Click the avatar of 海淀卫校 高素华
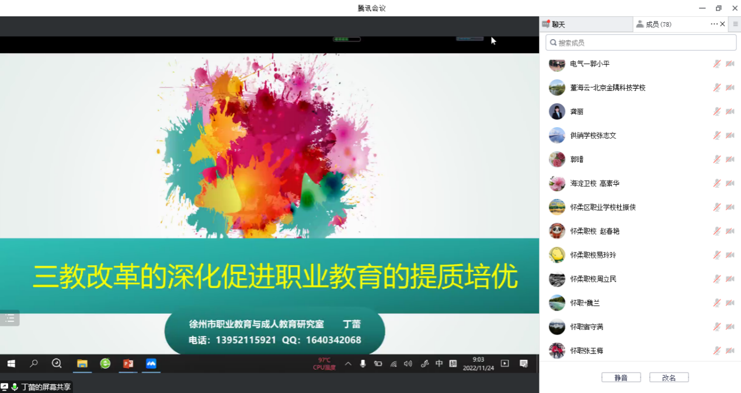The image size is (741, 393). pyautogui.click(x=557, y=183)
